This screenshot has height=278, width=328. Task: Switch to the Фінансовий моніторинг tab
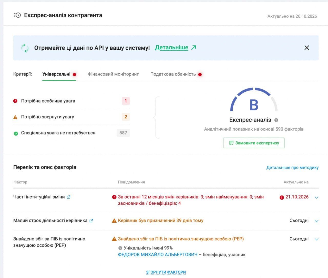[113, 74]
